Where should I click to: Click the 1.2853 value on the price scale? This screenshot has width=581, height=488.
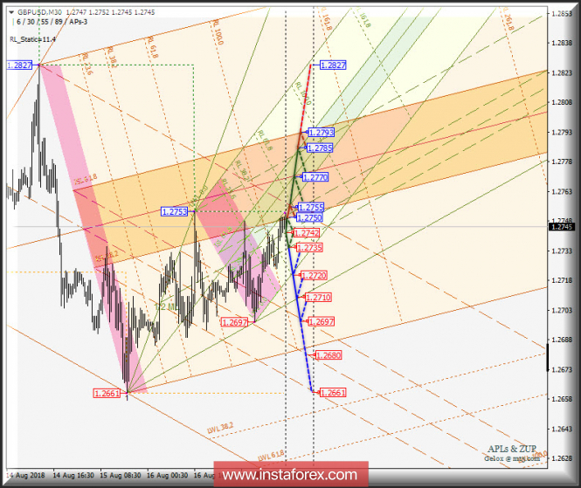click(562, 14)
